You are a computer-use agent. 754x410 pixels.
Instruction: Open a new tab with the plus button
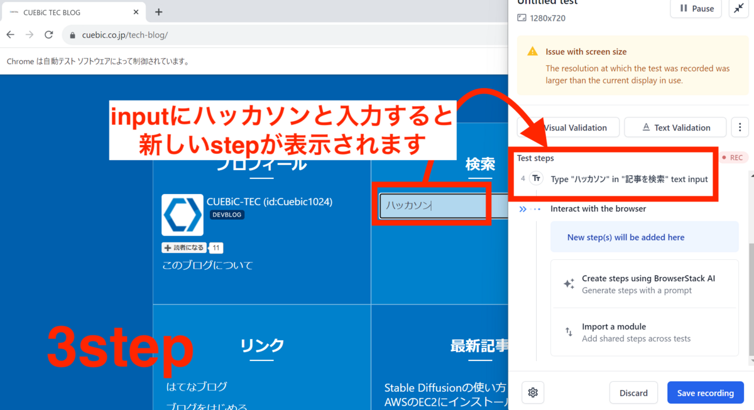pos(159,12)
